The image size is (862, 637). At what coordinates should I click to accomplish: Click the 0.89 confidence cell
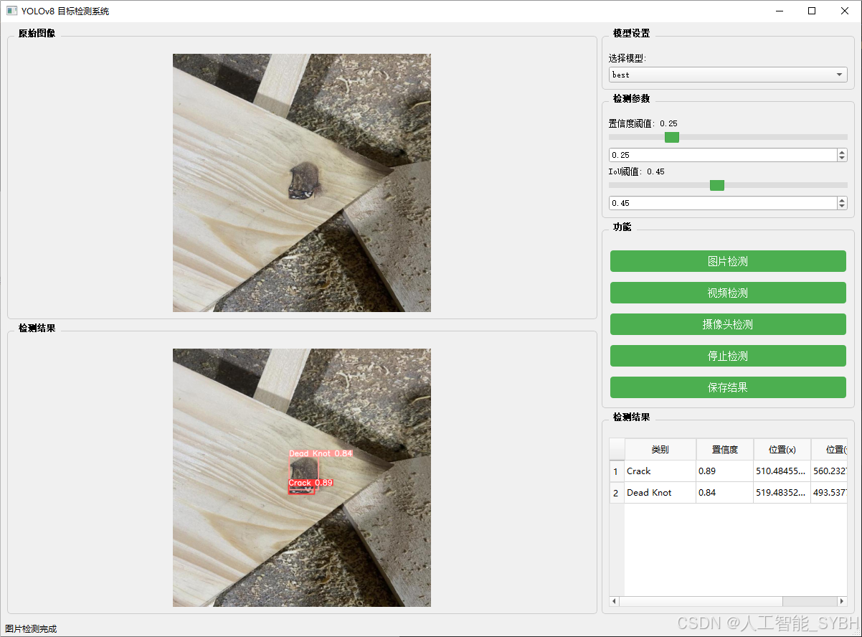tap(725, 471)
